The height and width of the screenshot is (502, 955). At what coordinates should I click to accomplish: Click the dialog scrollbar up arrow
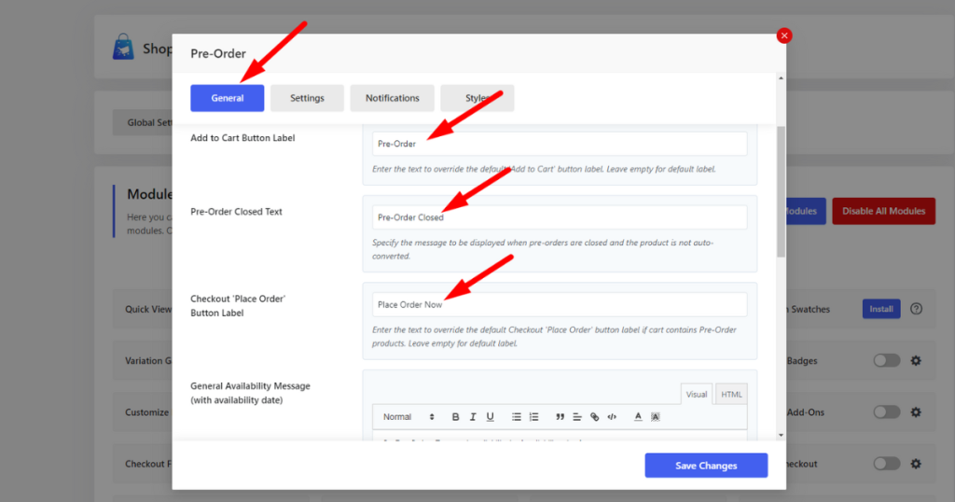tap(781, 78)
